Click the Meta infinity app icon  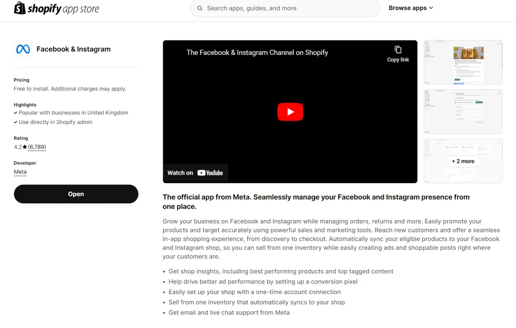(x=23, y=49)
